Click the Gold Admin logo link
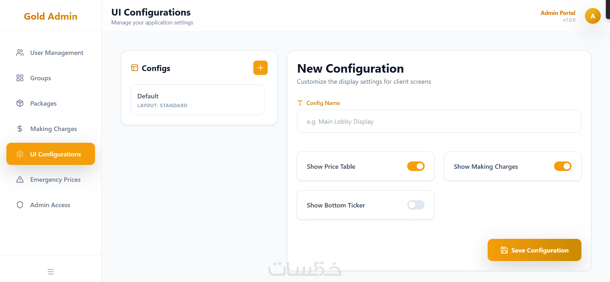This screenshot has height=282, width=610. pyautogui.click(x=51, y=16)
